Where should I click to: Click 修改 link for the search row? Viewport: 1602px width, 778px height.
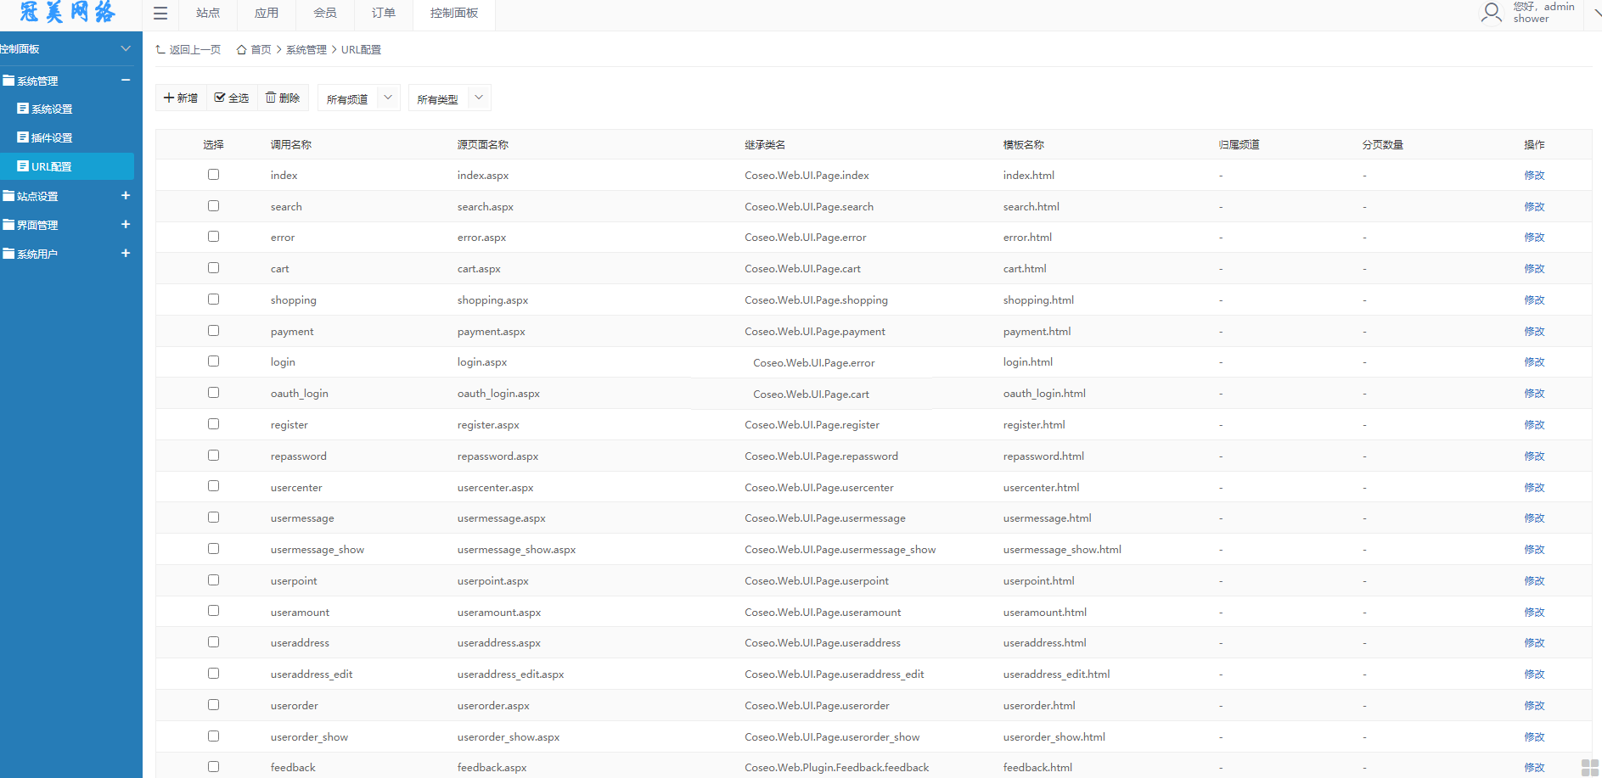point(1533,207)
